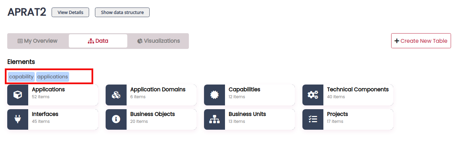The image size is (461, 141).
Task: Open the Applications cube icon
Action: coord(18,95)
